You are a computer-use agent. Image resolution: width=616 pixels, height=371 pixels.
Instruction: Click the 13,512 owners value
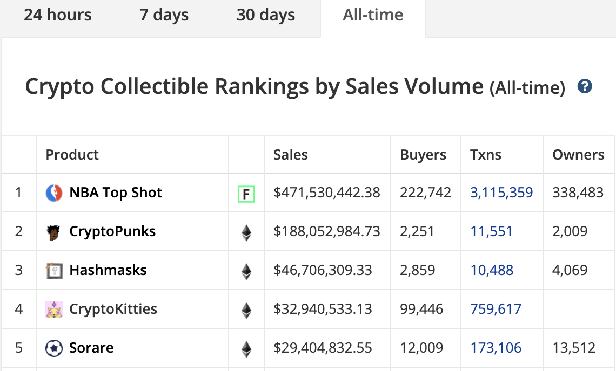click(x=574, y=348)
